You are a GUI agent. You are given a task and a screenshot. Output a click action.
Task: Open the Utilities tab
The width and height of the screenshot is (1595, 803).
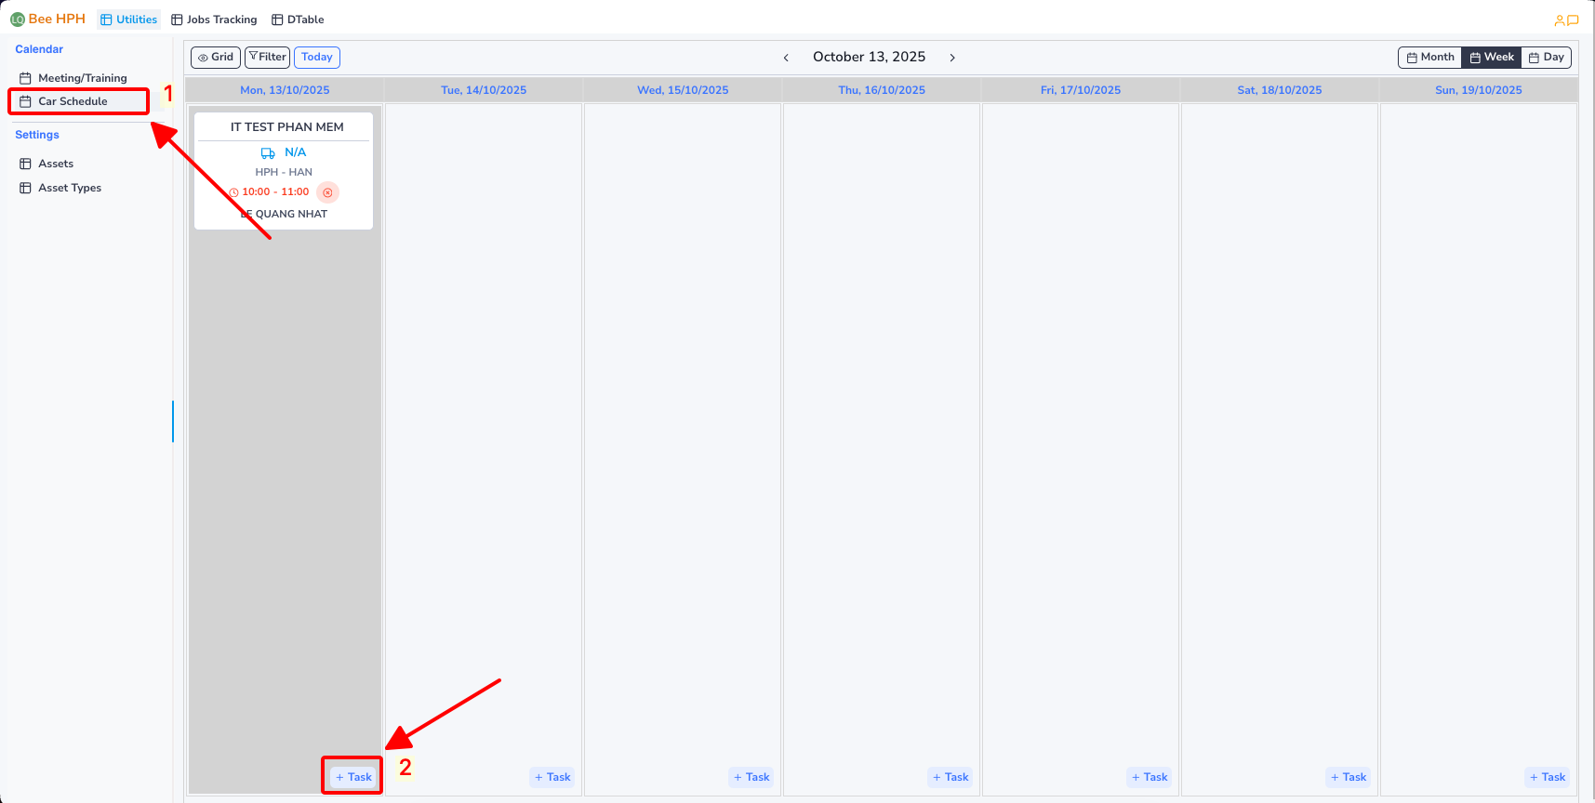(129, 20)
